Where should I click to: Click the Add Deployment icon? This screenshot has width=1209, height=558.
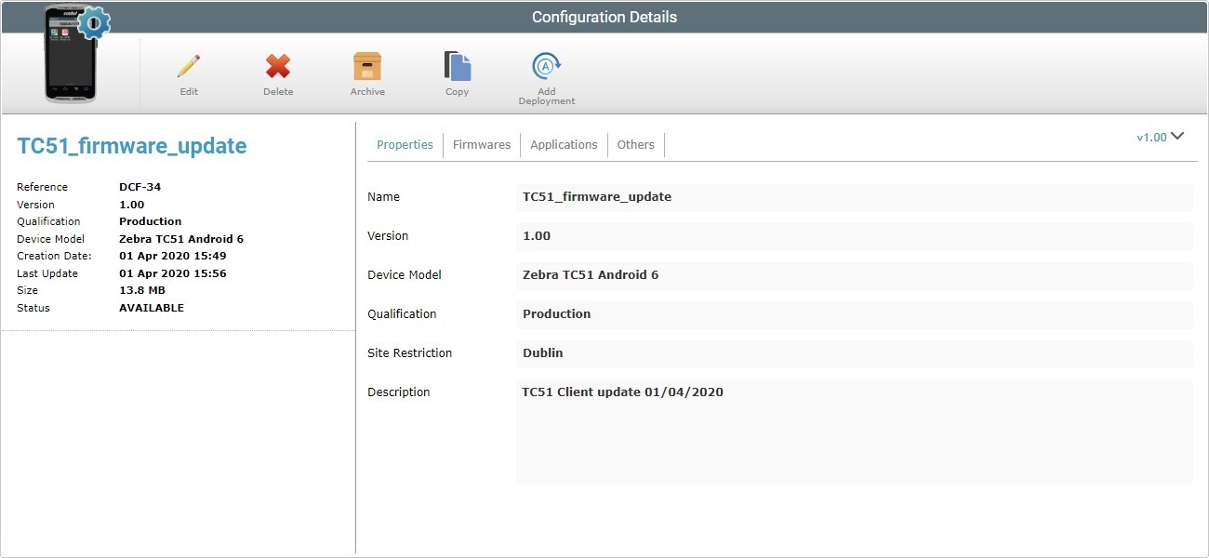click(x=545, y=67)
